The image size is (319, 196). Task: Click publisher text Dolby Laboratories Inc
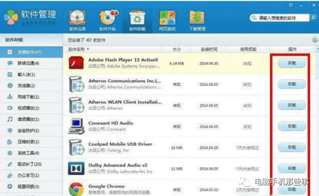130,171
